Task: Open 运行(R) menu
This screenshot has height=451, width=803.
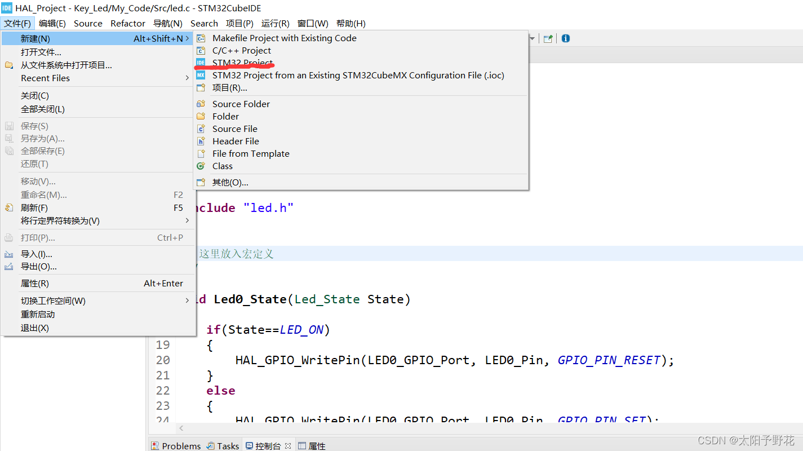Action: (x=276, y=23)
